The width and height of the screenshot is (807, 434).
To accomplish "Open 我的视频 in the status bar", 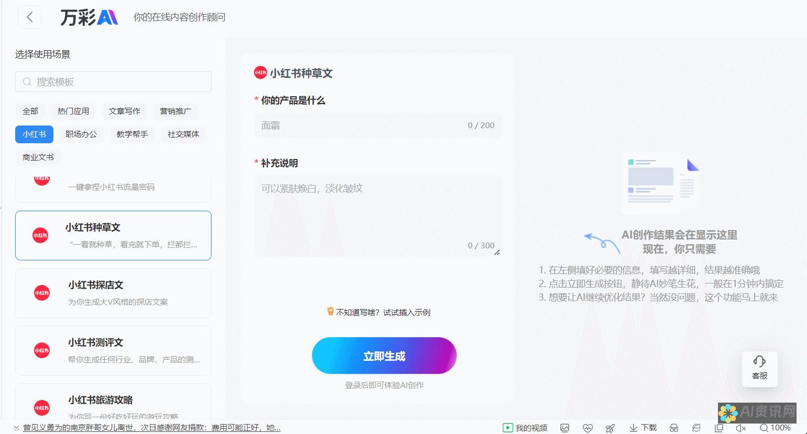I will point(525,428).
